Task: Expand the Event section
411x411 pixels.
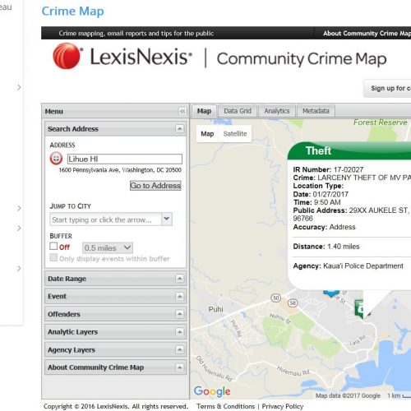Action: click(180, 296)
